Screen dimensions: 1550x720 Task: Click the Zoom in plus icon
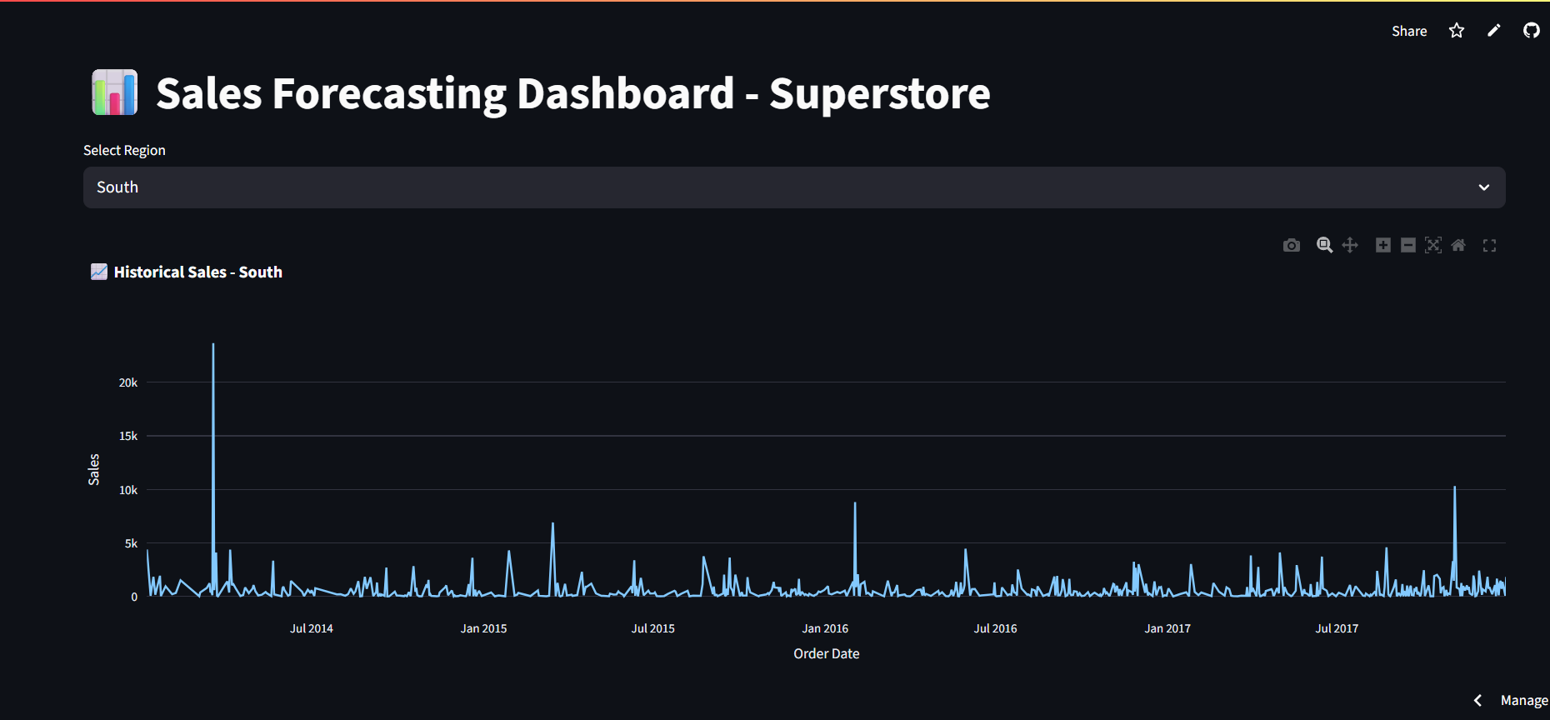(1382, 245)
